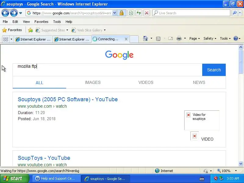Click the scrollbar down arrow
The height and width of the screenshot is (183, 244).
241,163
